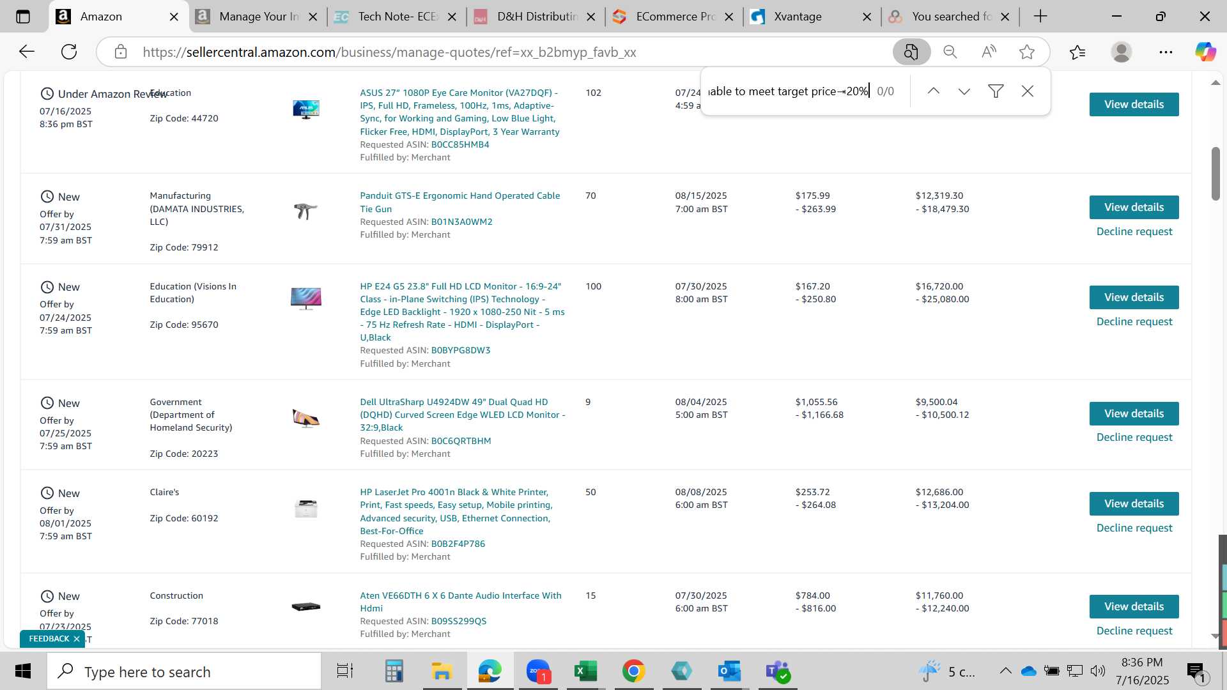Jump to previous find result
This screenshot has height=690, width=1227.
tap(934, 91)
